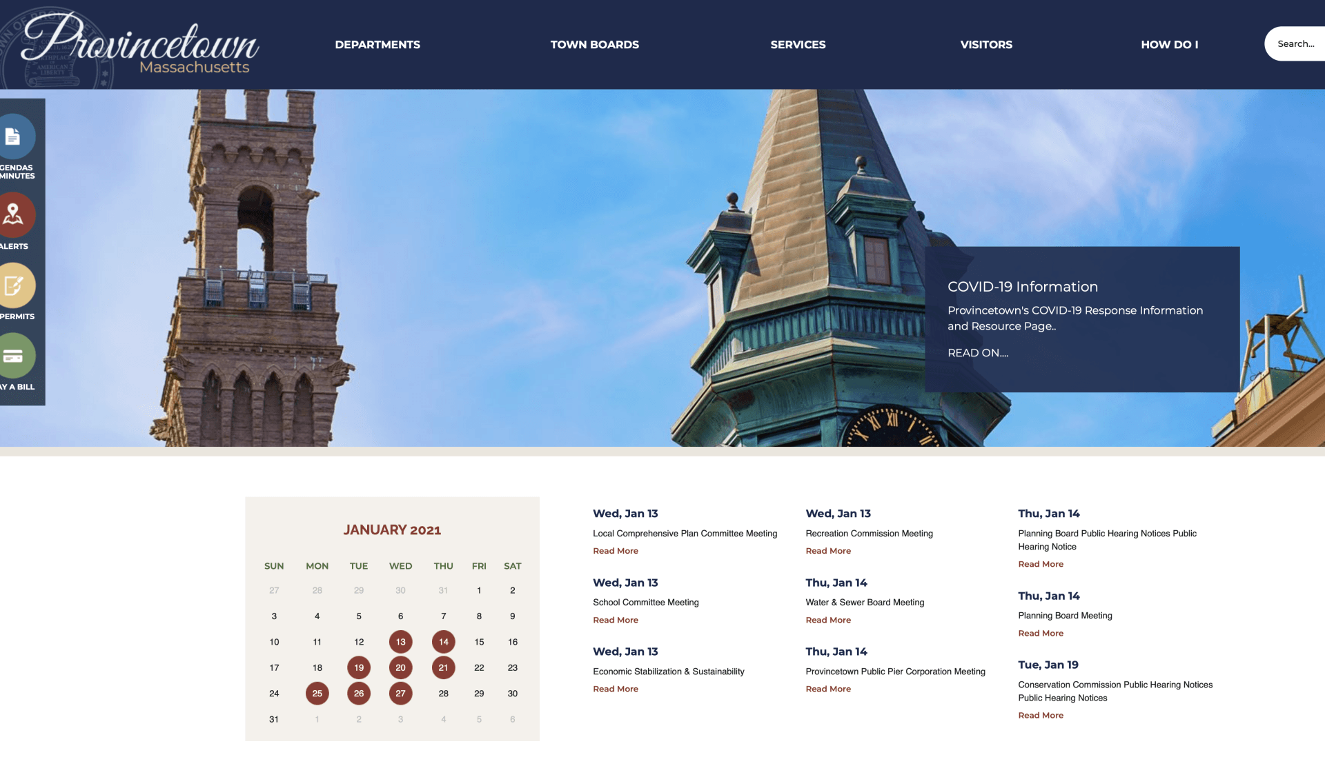
Task: Select highlighted calendar date 21
Action: (x=443, y=667)
